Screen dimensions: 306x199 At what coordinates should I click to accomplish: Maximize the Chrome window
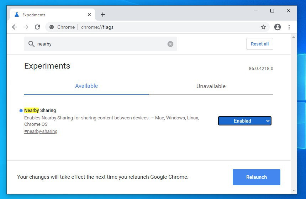272,11
